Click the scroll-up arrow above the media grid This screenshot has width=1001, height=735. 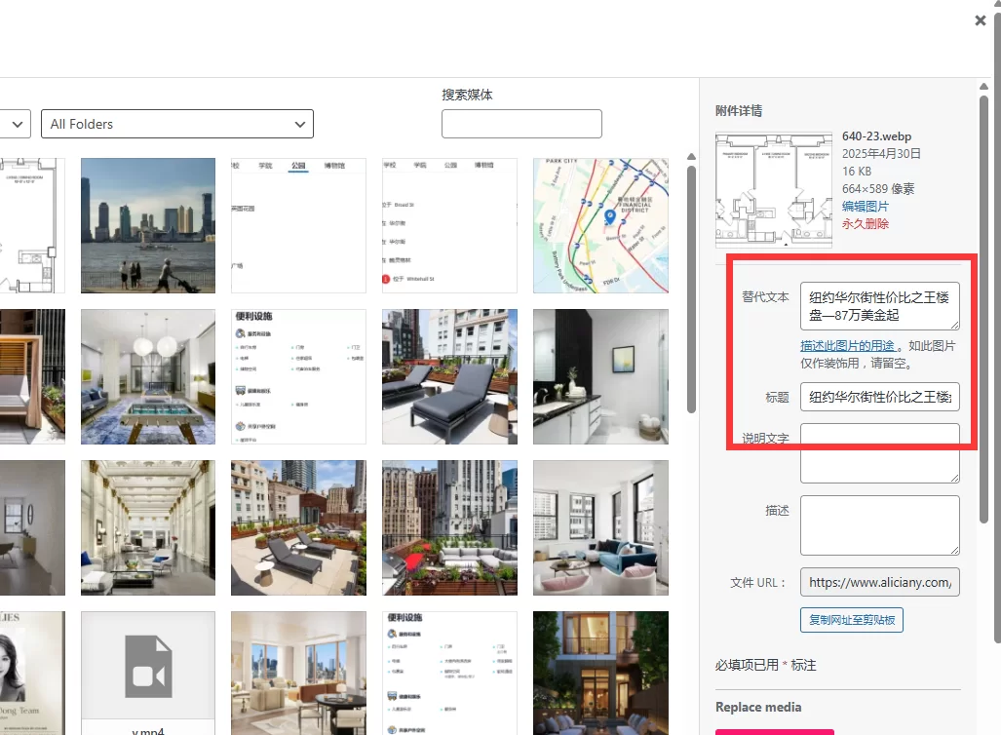(x=691, y=156)
